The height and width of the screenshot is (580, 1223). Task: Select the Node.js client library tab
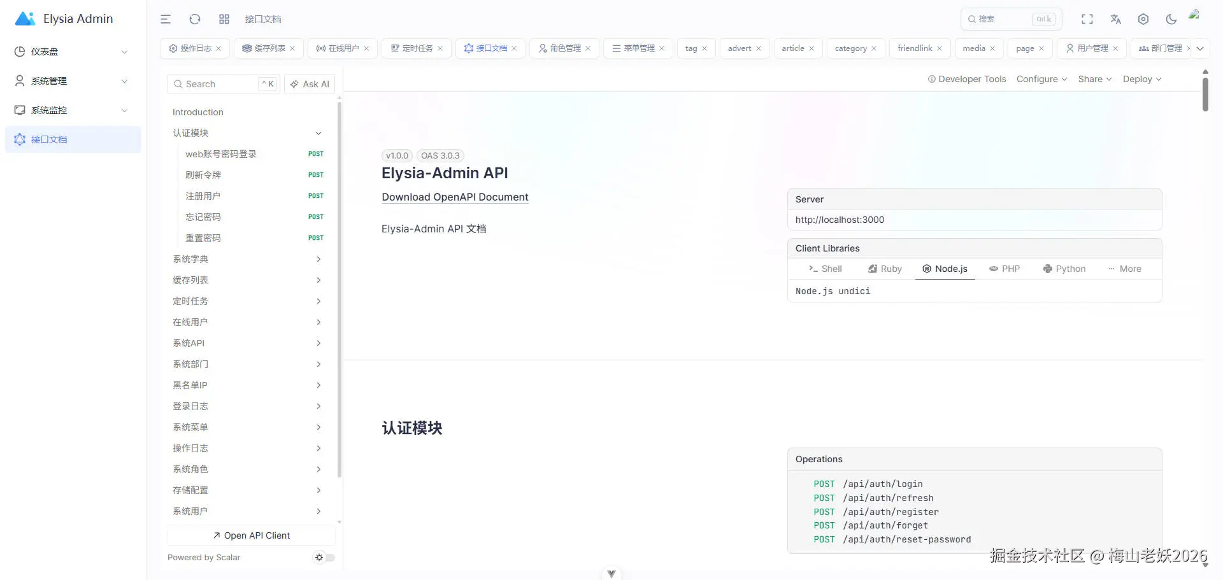click(x=945, y=269)
